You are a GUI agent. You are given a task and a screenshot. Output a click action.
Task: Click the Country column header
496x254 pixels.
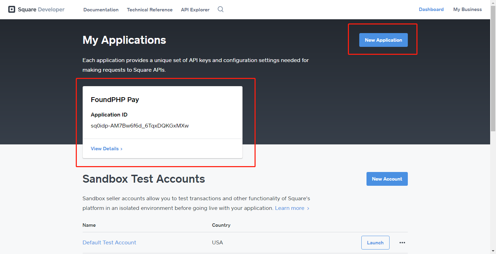point(221,225)
